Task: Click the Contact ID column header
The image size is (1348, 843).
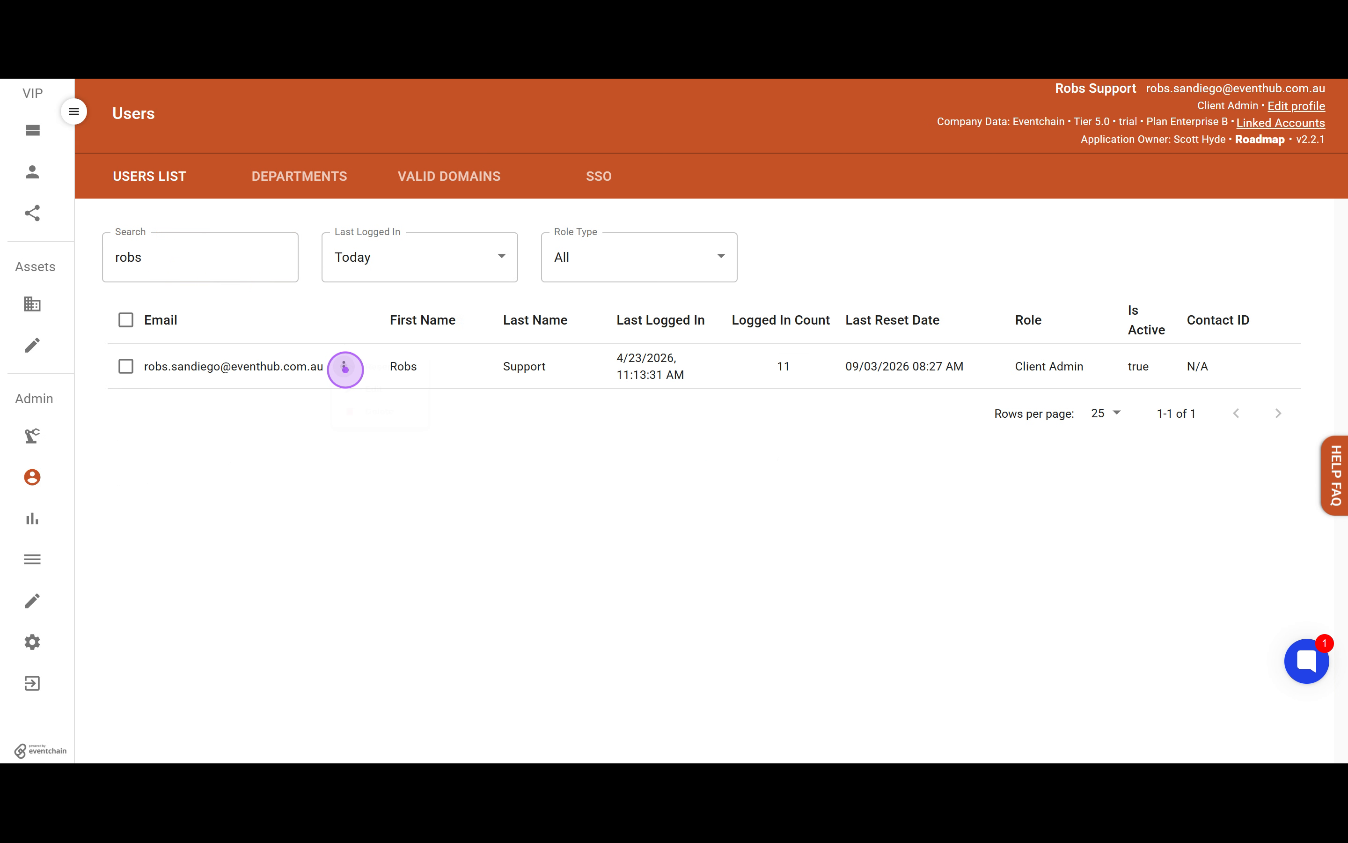Action: click(1218, 320)
